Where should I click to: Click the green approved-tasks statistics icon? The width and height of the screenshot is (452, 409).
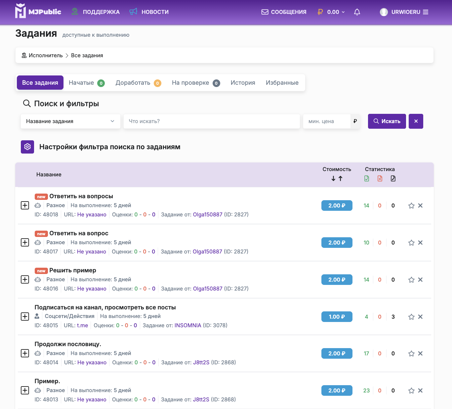tap(366, 178)
